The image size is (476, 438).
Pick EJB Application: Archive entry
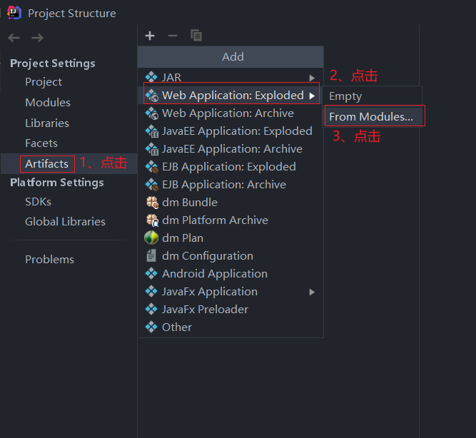click(231, 185)
